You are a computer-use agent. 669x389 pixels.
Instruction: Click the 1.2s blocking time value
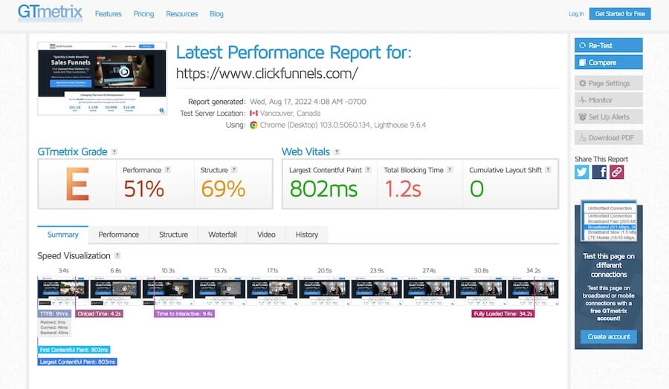click(x=403, y=189)
